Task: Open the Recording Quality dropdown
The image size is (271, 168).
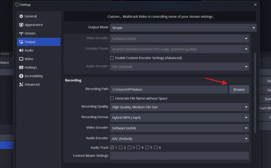Action: tap(179, 107)
